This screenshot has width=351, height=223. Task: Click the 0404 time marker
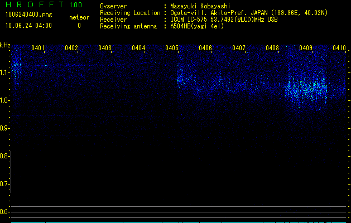click(x=138, y=48)
